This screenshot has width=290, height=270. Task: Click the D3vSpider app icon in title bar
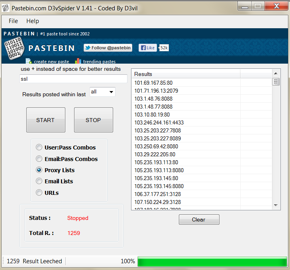6,8
